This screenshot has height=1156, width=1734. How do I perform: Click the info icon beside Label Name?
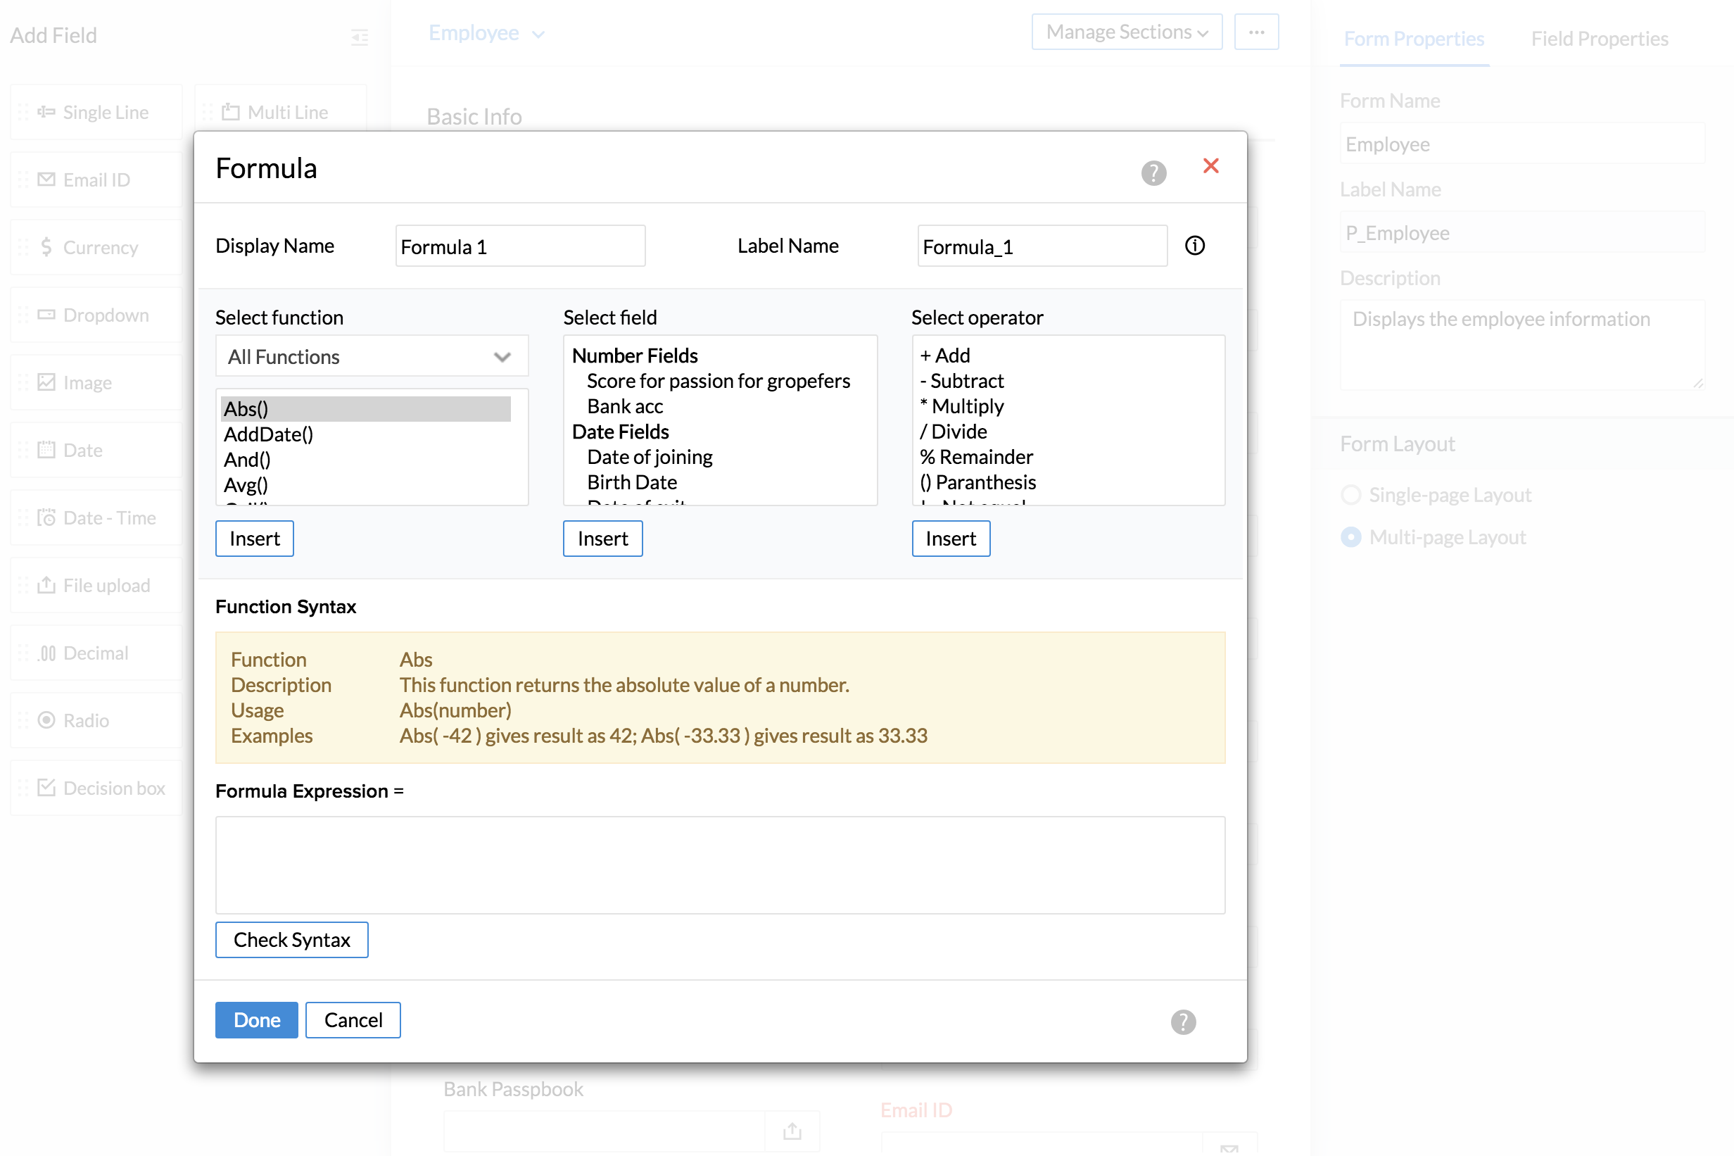click(x=1194, y=246)
